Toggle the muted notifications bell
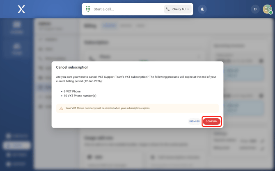The image size is (275, 171). tap(202, 9)
